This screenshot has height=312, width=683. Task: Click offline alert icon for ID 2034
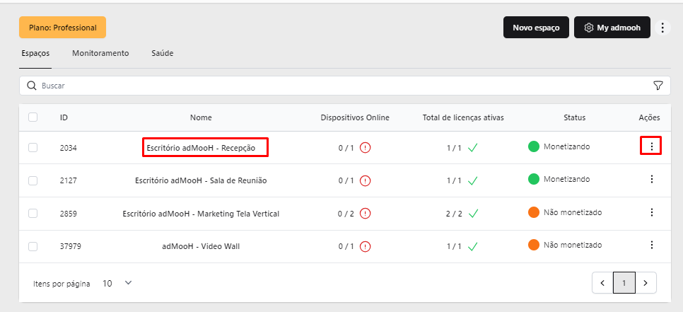(365, 148)
